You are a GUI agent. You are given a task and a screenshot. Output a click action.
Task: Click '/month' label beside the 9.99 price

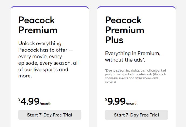pos(132,103)
